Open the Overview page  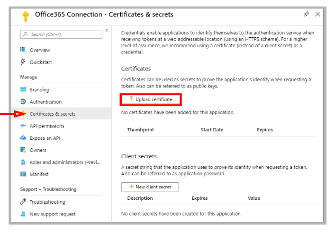click(39, 50)
